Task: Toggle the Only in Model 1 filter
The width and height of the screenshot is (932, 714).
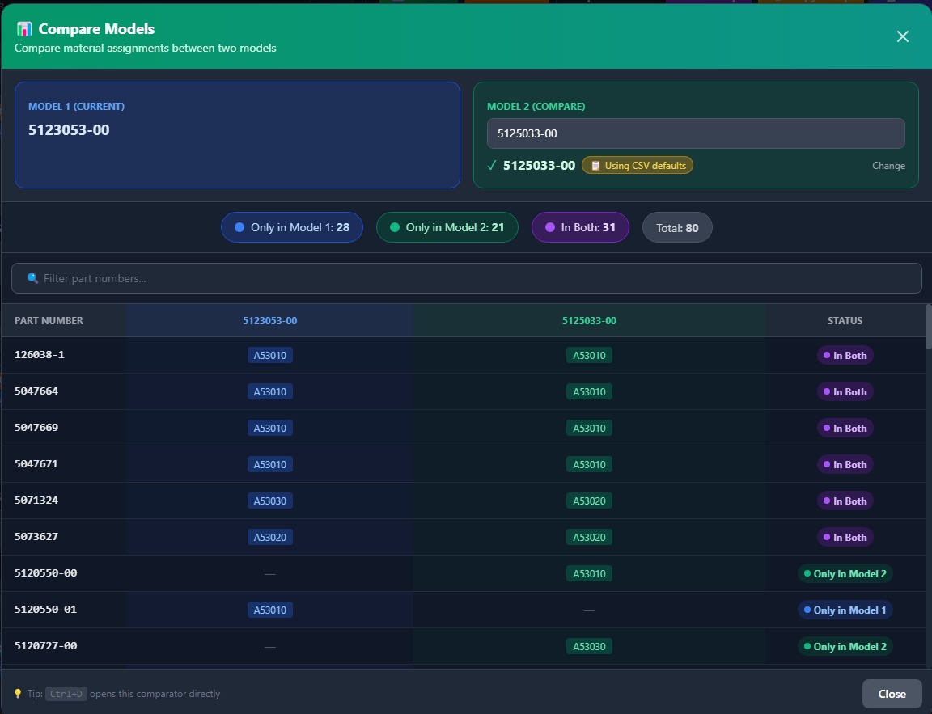Action: (292, 228)
